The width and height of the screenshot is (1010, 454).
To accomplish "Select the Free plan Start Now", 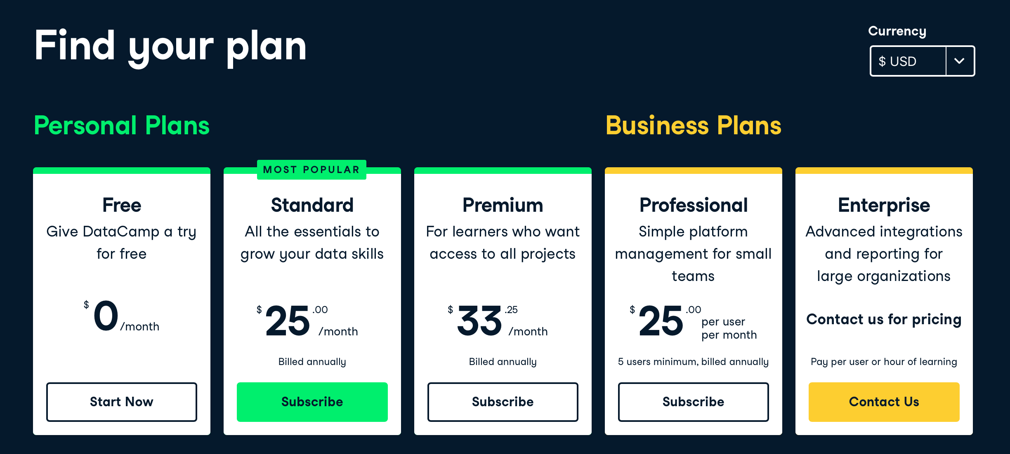I will coord(123,398).
